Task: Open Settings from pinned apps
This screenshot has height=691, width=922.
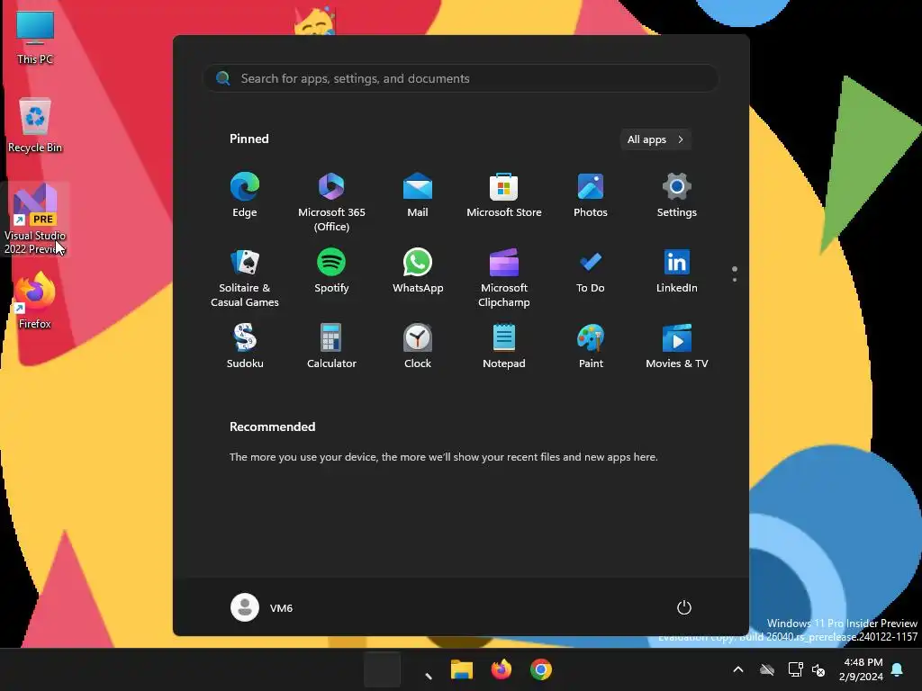Action: pyautogui.click(x=677, y=195)
